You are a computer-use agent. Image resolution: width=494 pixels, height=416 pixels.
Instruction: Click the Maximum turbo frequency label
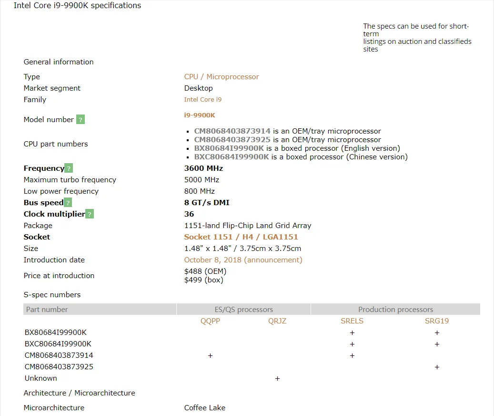coord(70,180)
